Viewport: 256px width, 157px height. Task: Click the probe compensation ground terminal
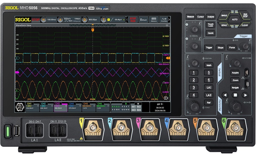[247, 84]
